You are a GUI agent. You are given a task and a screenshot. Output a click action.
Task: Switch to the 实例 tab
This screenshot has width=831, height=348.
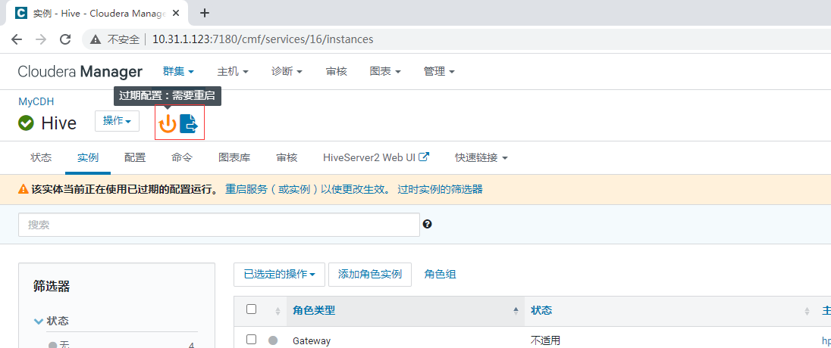(x=88, y=157)
